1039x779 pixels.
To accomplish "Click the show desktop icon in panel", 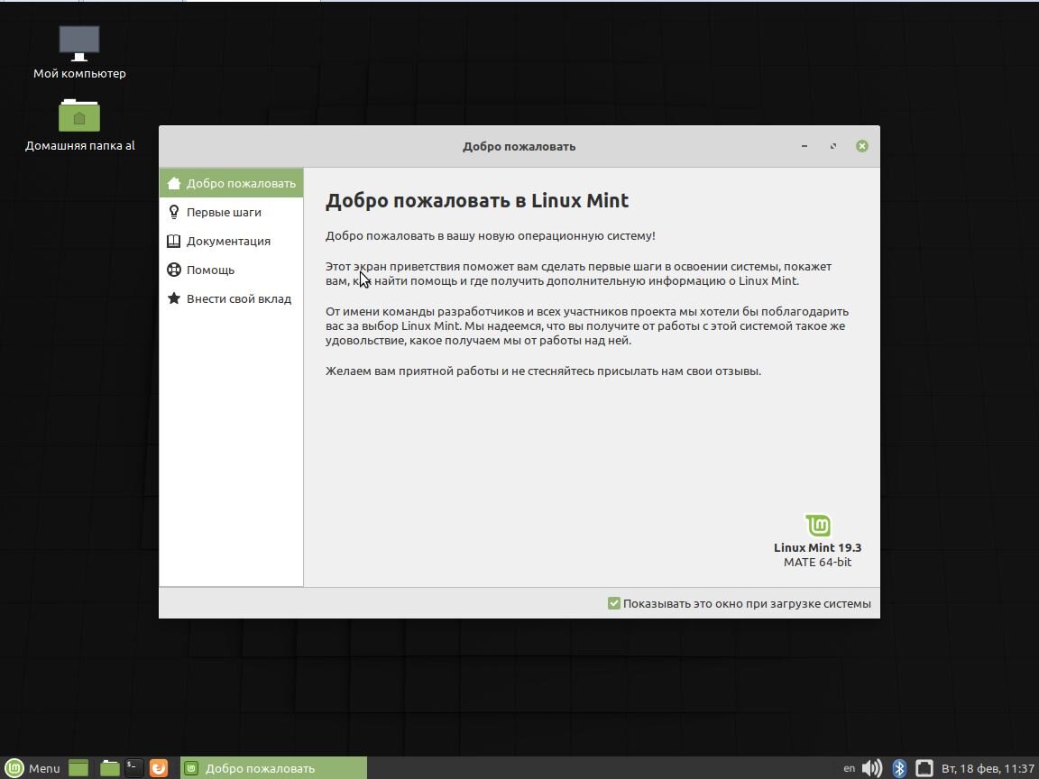I will (78, 768).
